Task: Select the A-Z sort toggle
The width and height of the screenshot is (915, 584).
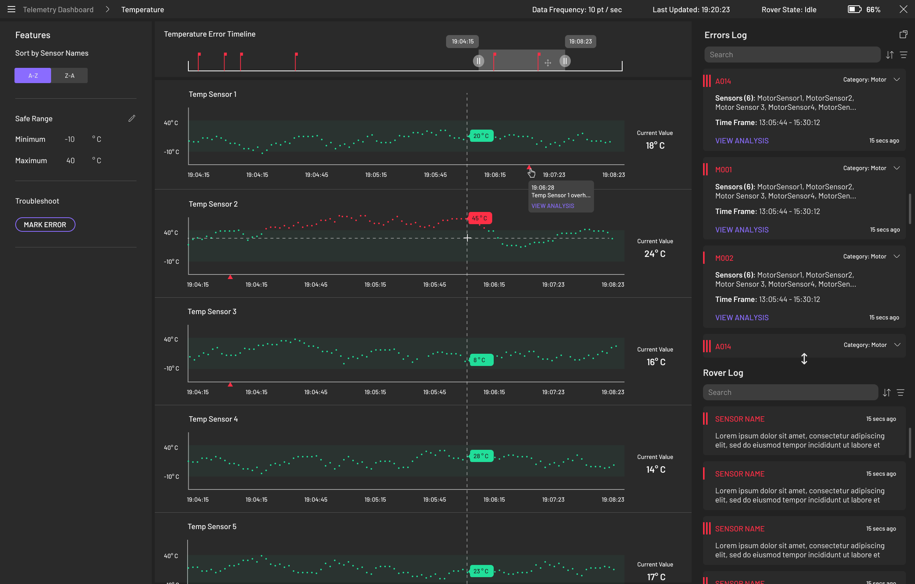Action: 33,75
